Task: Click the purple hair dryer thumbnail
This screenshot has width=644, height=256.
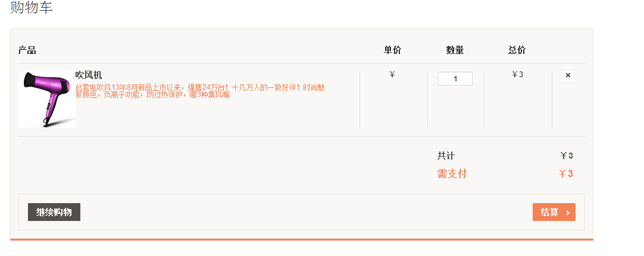Action: [x=46, y=99]
